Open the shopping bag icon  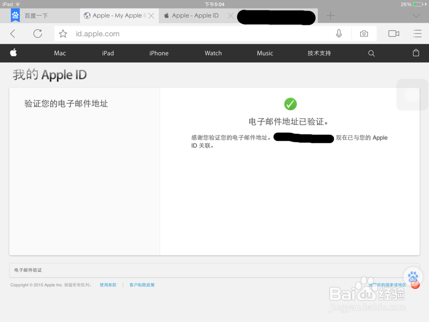pos(416,53)
